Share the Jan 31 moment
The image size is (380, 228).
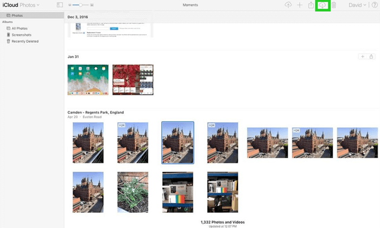point(371,56)
